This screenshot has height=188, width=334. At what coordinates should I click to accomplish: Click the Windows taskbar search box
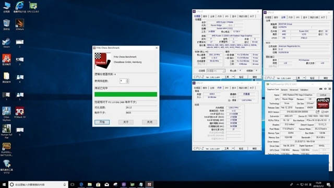click(38, 184)
